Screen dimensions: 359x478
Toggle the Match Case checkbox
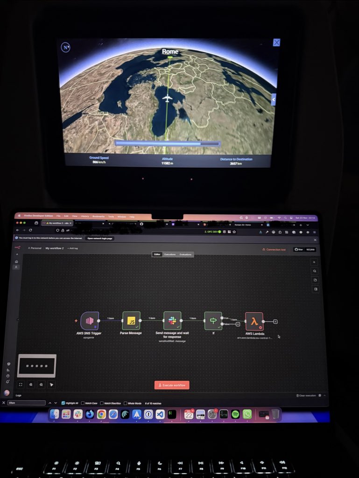(x=83, y=403)
